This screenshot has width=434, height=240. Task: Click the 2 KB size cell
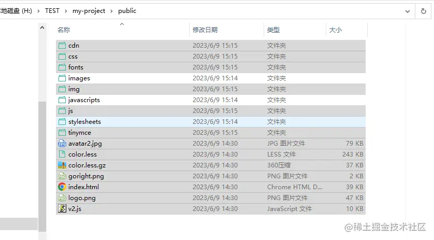point(356,176)
